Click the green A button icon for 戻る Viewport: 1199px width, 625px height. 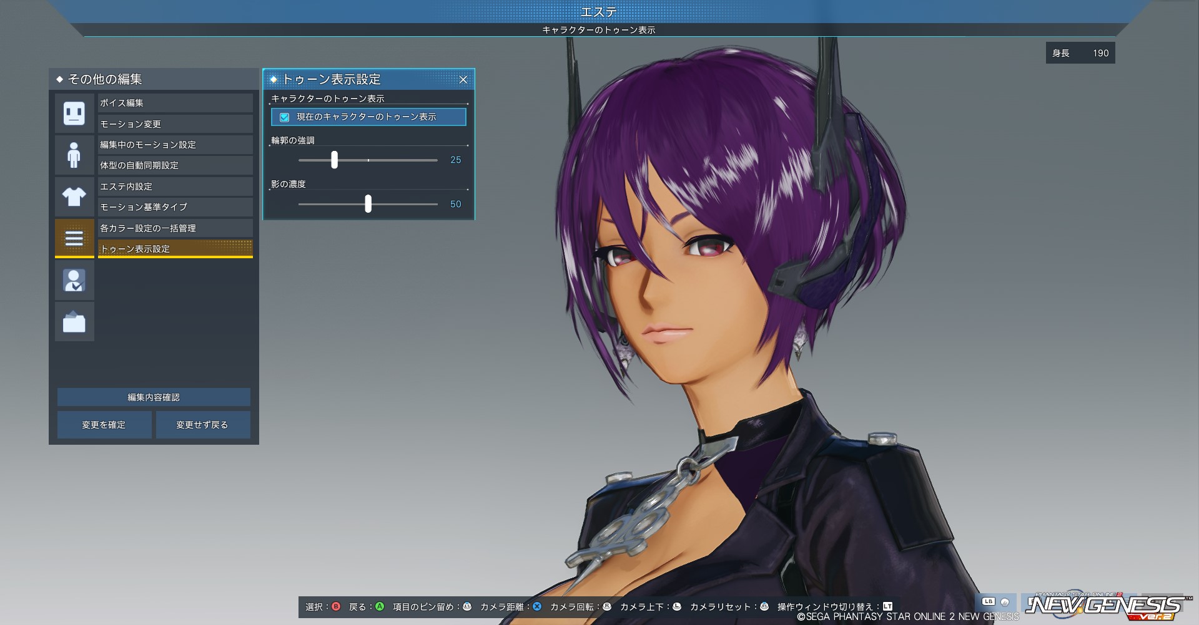click(379, 606)
